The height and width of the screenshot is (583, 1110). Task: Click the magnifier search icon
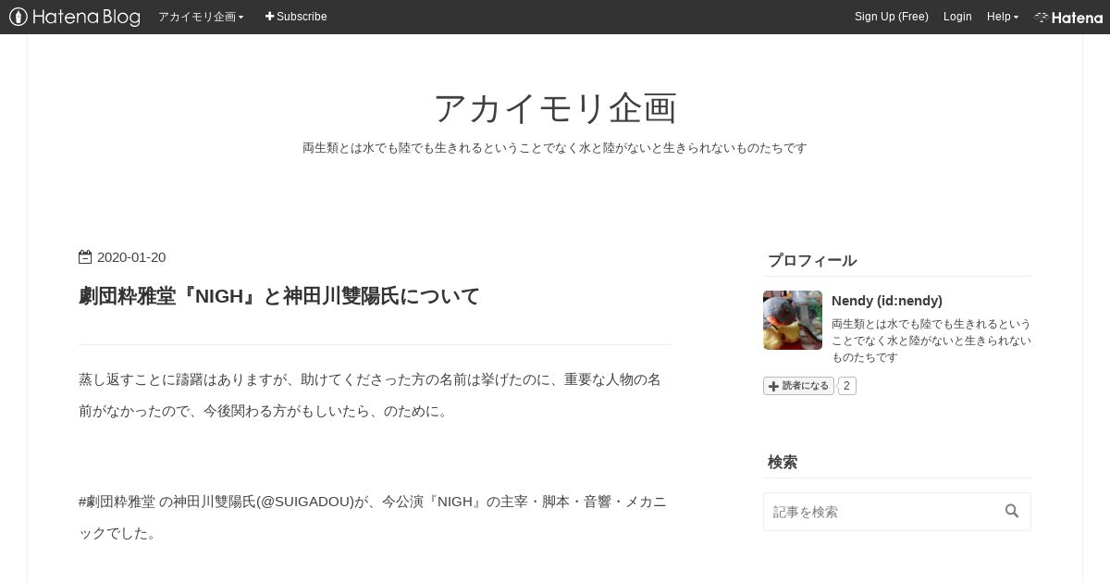[1012, 511]
